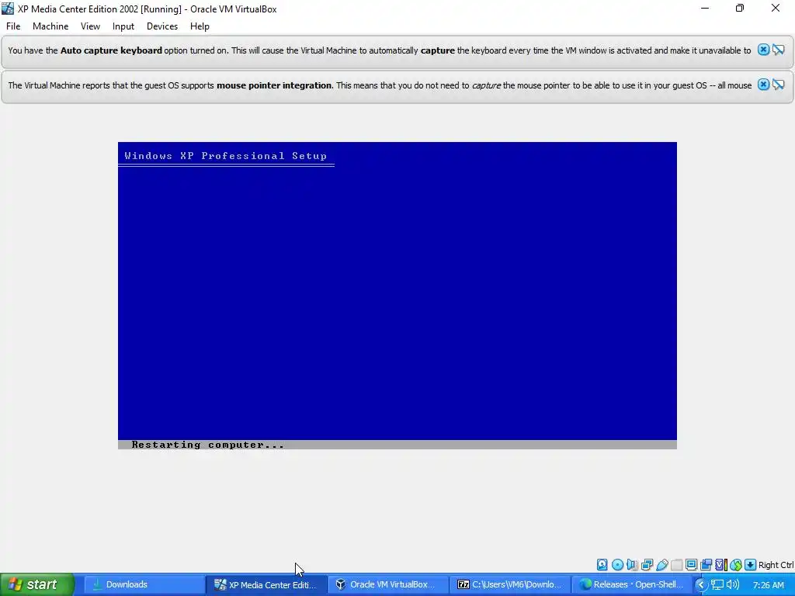The image size is (795, 596).
Task: Suppress the Auto capture keyboard message permanently
Action: (779, 50)
